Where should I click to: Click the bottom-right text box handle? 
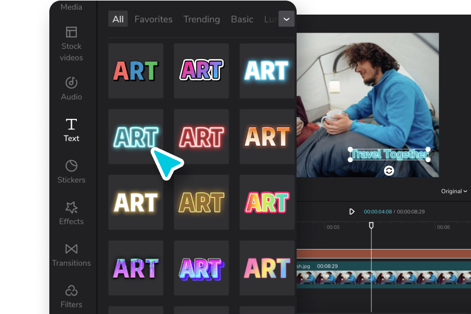coord(428,160)
